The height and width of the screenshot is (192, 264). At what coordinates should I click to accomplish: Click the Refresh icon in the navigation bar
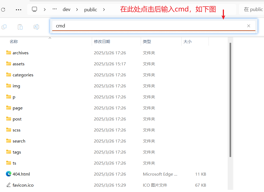point(3,10)
